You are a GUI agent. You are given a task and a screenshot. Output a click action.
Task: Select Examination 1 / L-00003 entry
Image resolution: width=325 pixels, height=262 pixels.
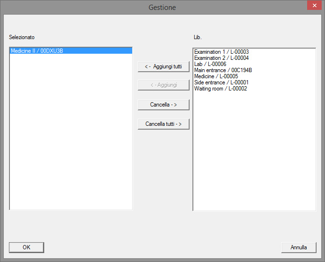[221, 52]
